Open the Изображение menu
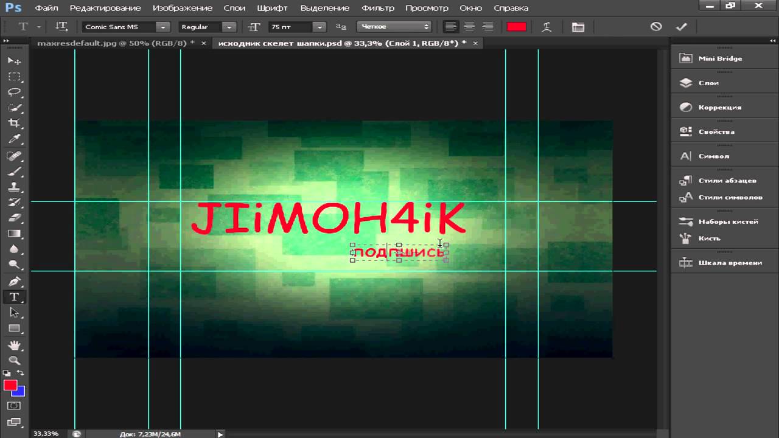Screen dimensions: 779x438 pos(183,8)
